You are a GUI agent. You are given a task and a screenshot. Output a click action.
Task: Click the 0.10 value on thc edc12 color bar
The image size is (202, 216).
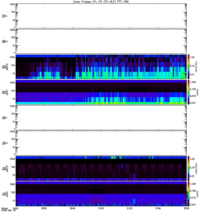pyautogui.click(x=192, y=167)
